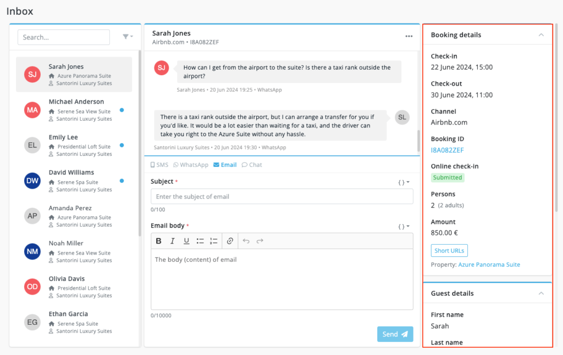Click the NM avatar for Noah Miller
The height and width of the screenshot is (355, 563).
point(32,251)
